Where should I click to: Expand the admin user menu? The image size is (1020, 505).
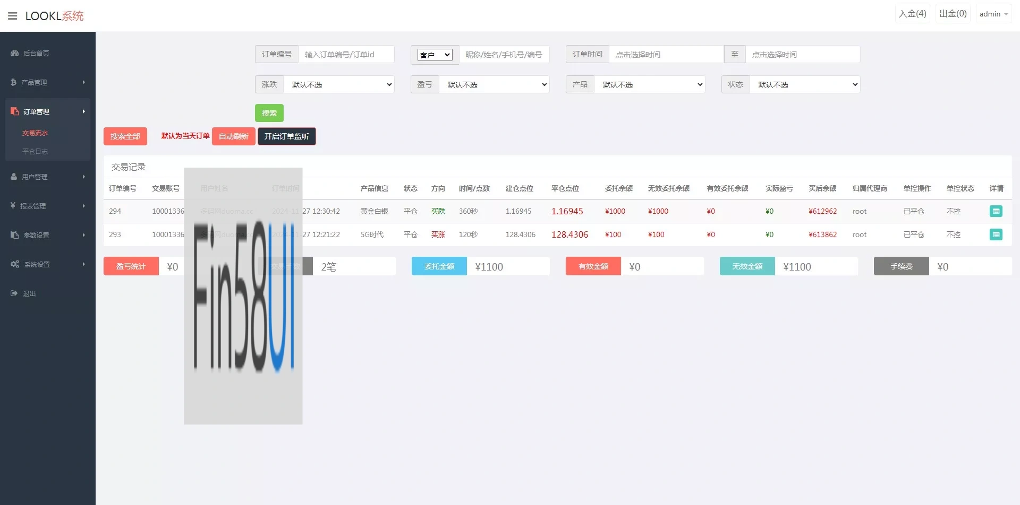[x=993, y=14]
